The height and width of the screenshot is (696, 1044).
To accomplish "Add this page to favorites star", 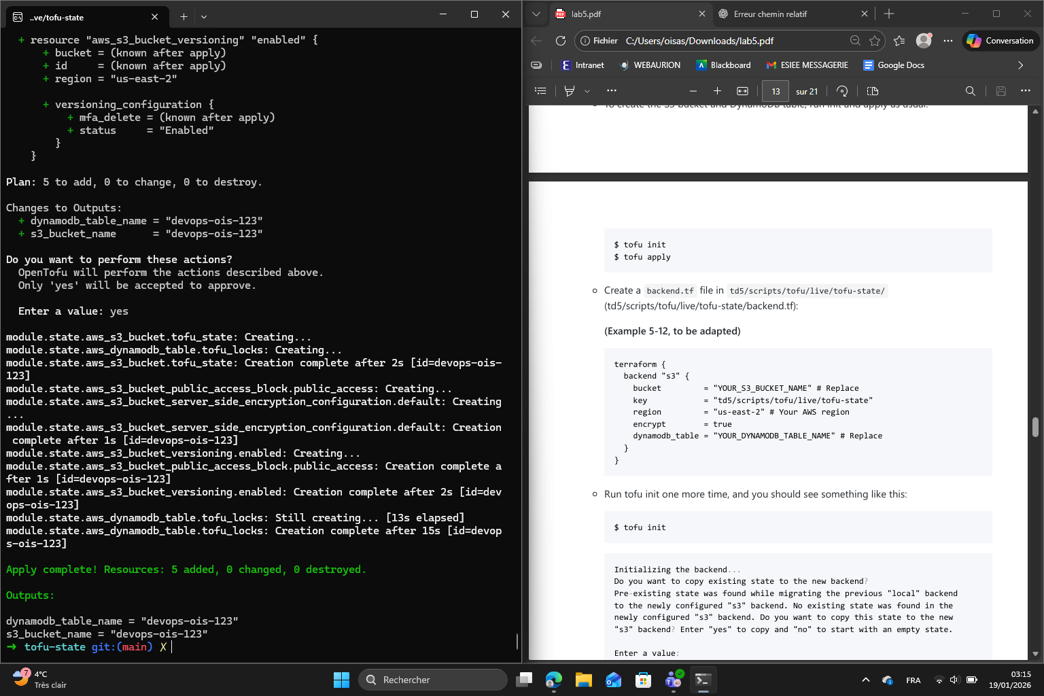I will click(875, 41).
